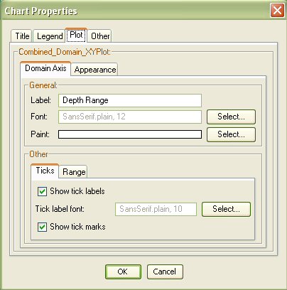Open the Legend tab

pyautogui.click(x=49, y=36)
